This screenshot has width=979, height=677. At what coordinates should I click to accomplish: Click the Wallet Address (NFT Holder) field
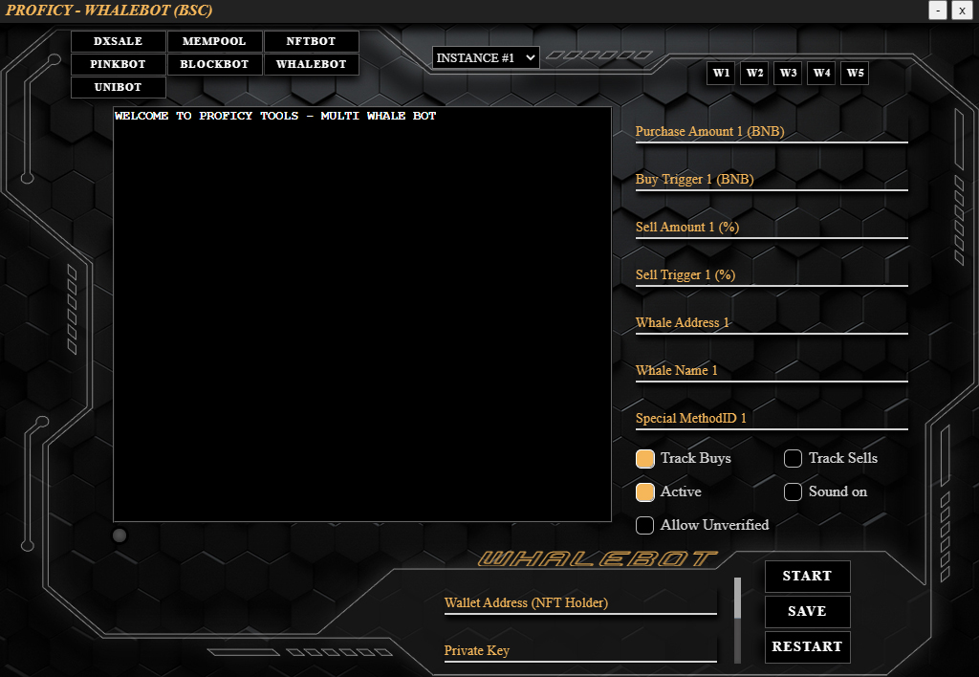click(x=580, y=603)
